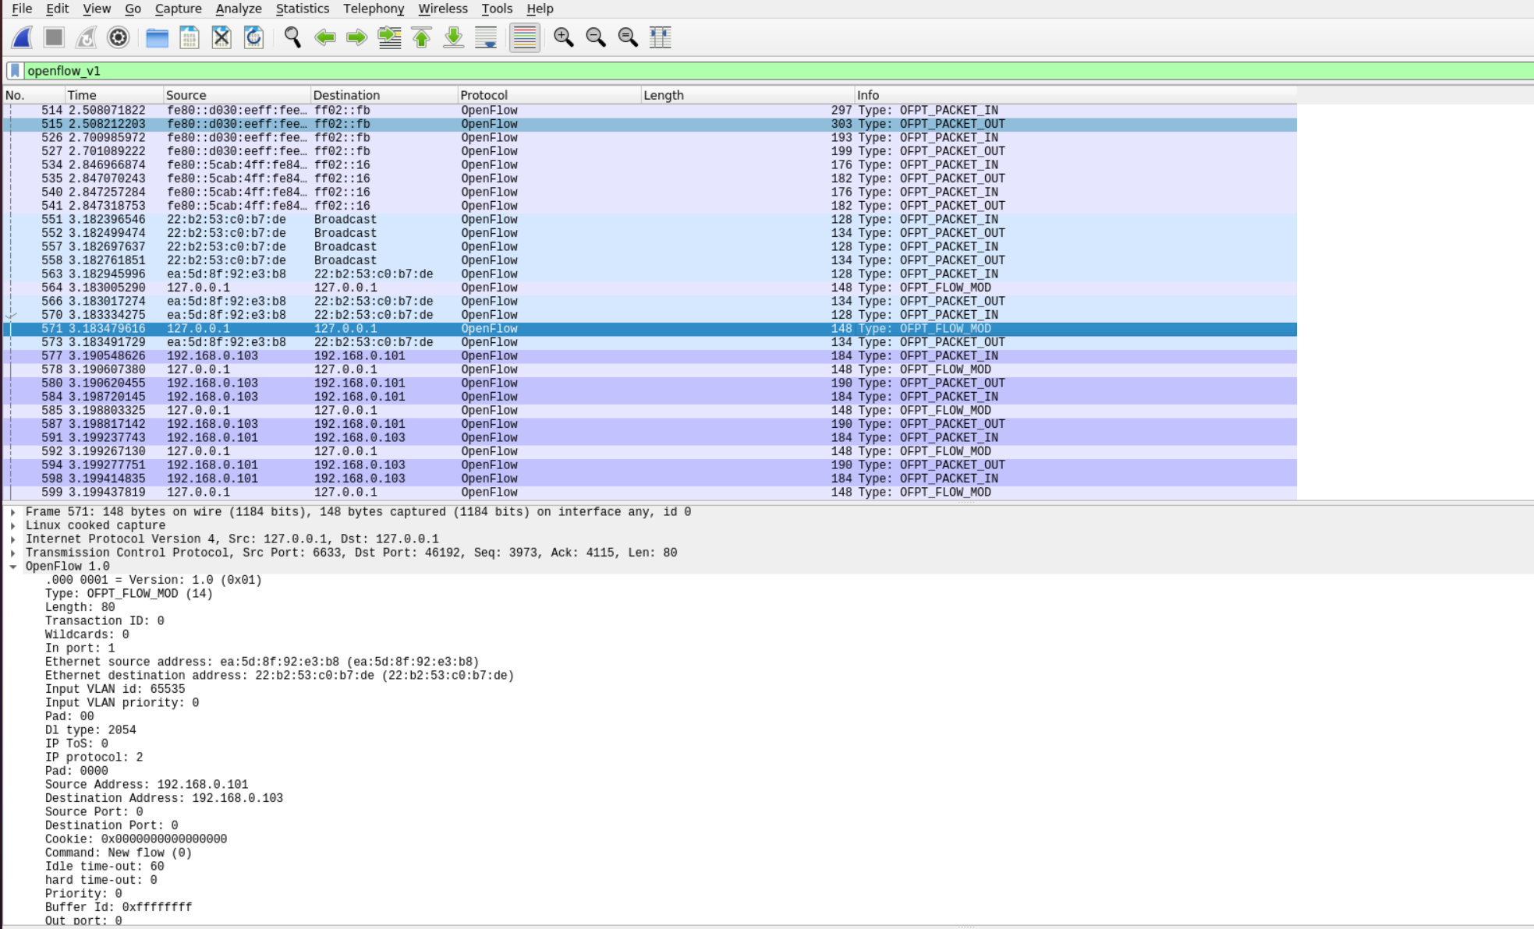Click the close capture file icon
Screen dimensions: 1534x929
point(221,37)
